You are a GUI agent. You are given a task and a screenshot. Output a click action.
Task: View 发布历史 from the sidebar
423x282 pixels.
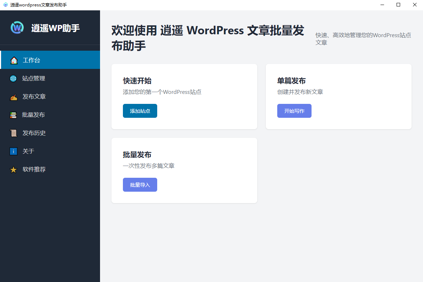50,133
